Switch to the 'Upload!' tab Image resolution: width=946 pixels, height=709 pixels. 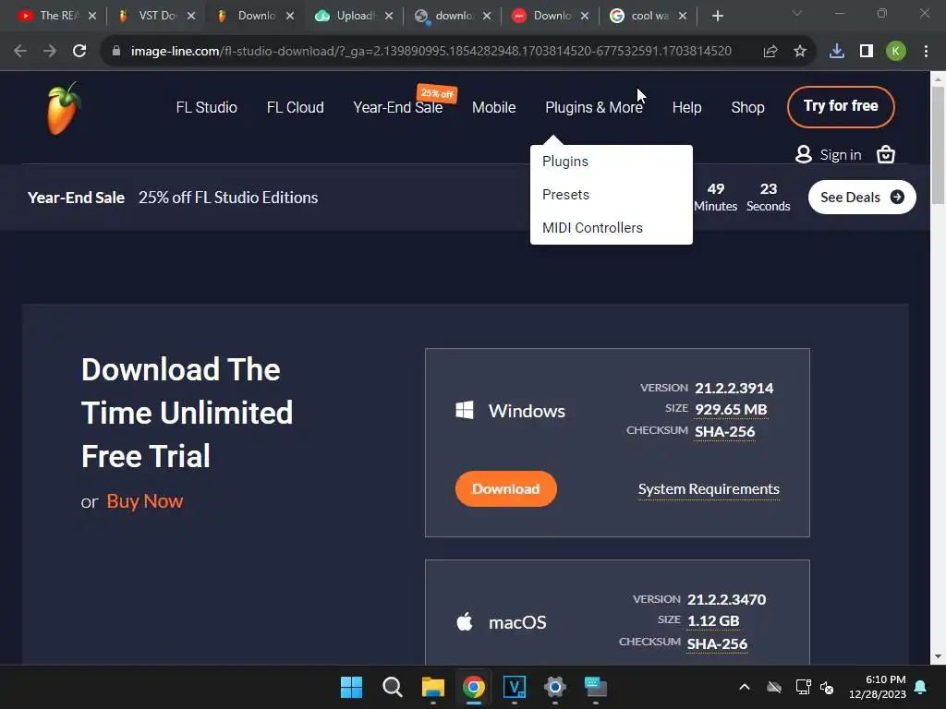(354, 16)
